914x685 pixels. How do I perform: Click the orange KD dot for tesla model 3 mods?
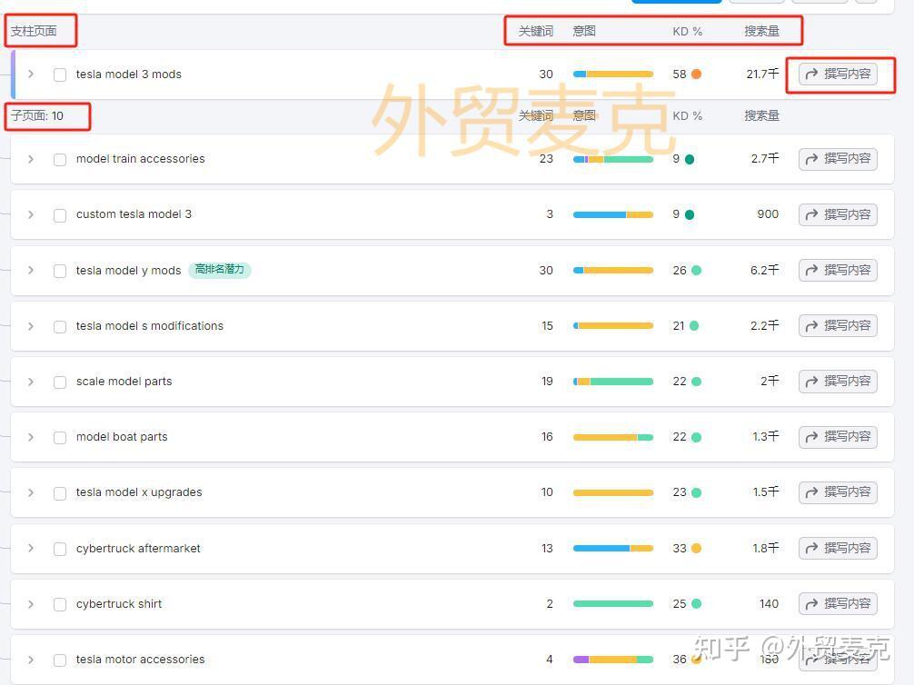[x=696, y=74]
